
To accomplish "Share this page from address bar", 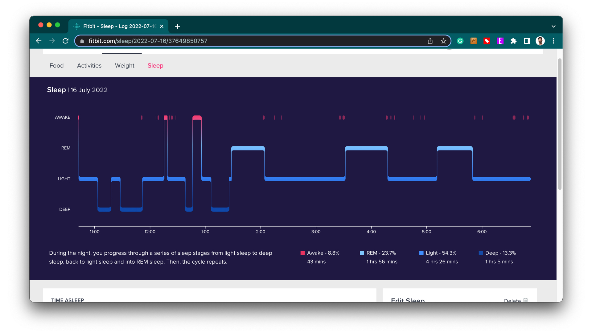I will (x=430, y=41).
